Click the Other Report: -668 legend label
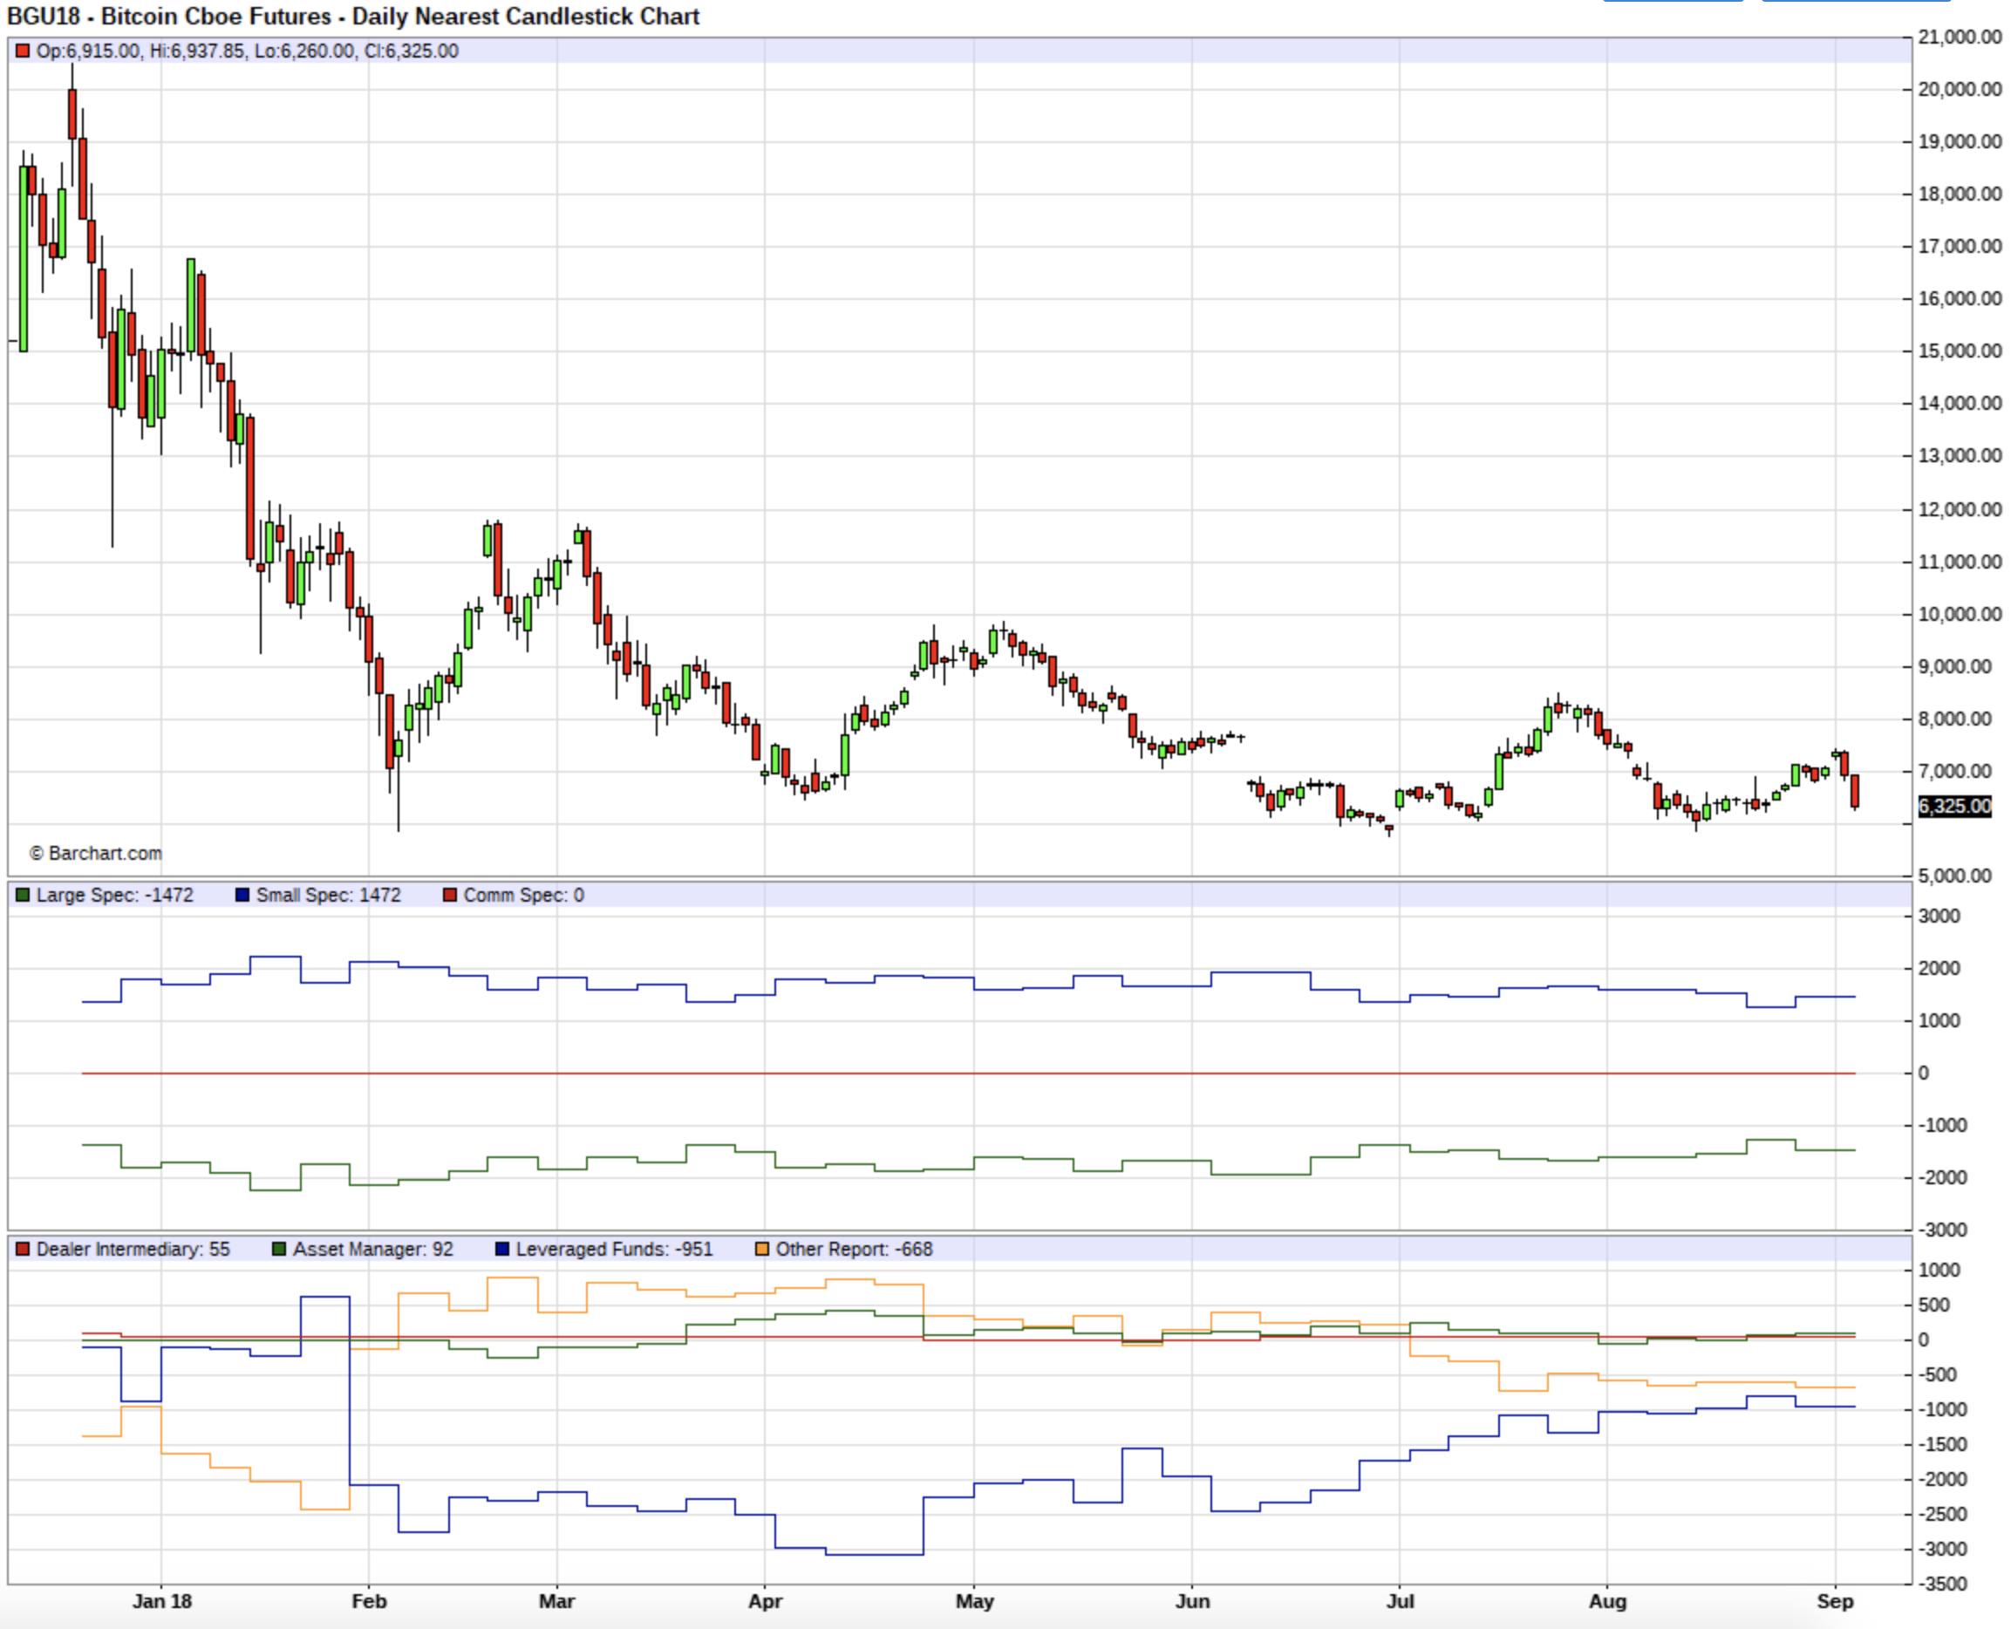 coord(853,1249)
